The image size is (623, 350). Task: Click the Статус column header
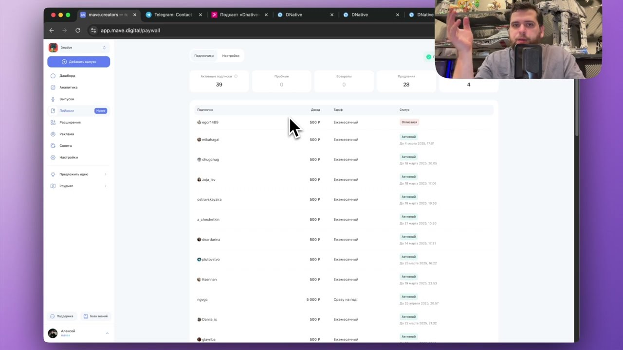(x=404, y=110)
